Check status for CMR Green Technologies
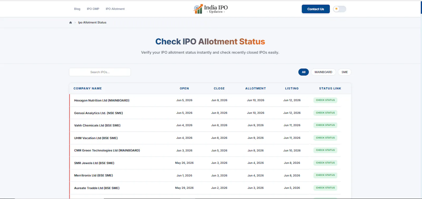 point(325,150)
